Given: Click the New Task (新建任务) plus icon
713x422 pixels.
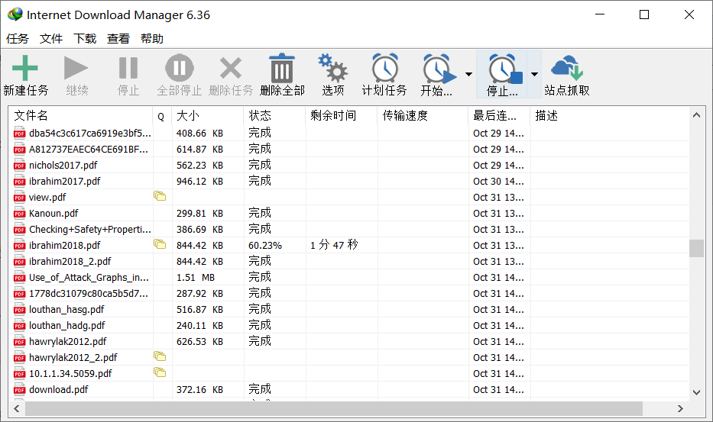Looking at the screenshot, I should [x=25, y=68].
